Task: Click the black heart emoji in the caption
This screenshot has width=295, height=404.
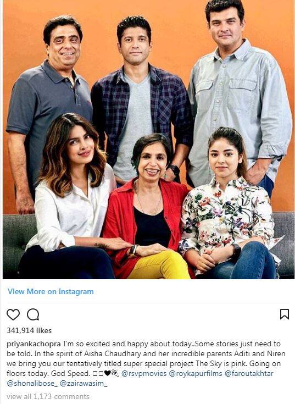Action: (107, 373)
